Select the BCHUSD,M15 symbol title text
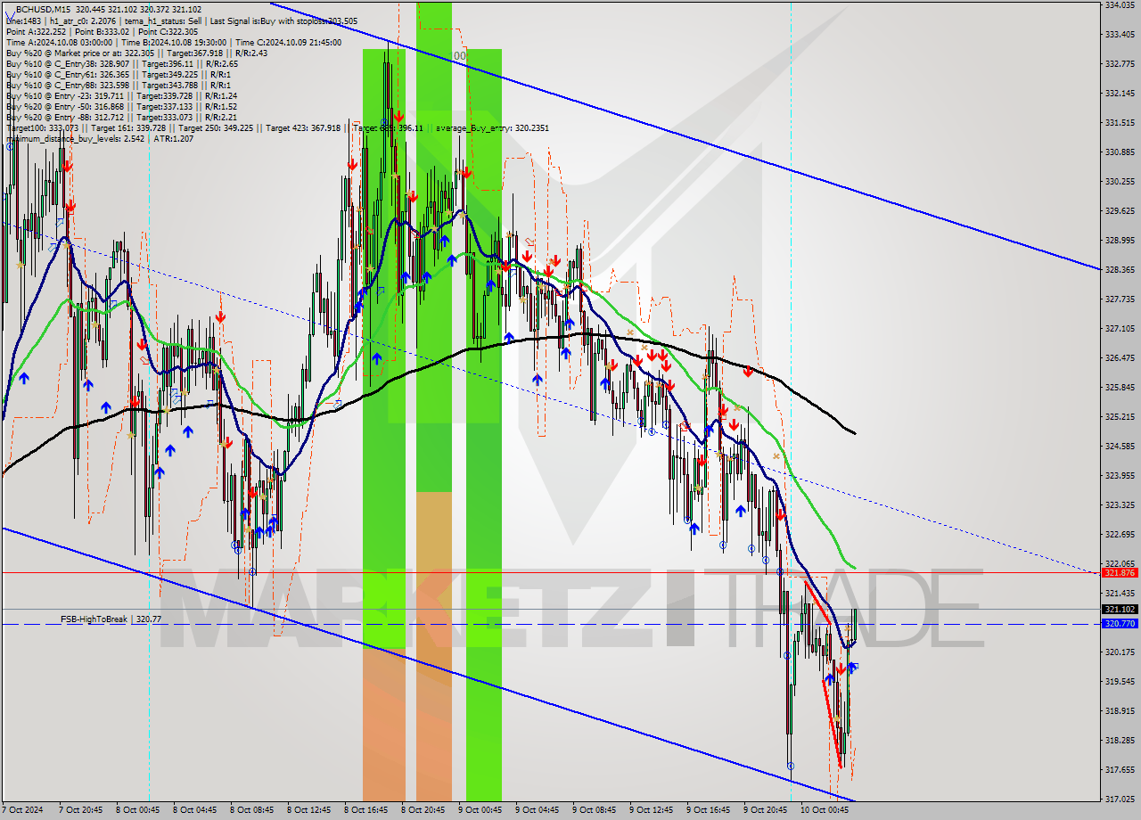The width and height of the screenshot is (1141, 820). tap(44, 9)
